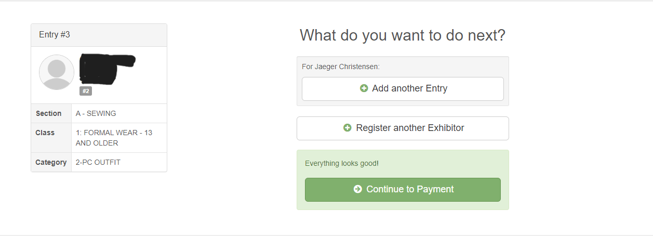
Task: Click the plus icon beside Add another Entry
Action: click(364, 88)
